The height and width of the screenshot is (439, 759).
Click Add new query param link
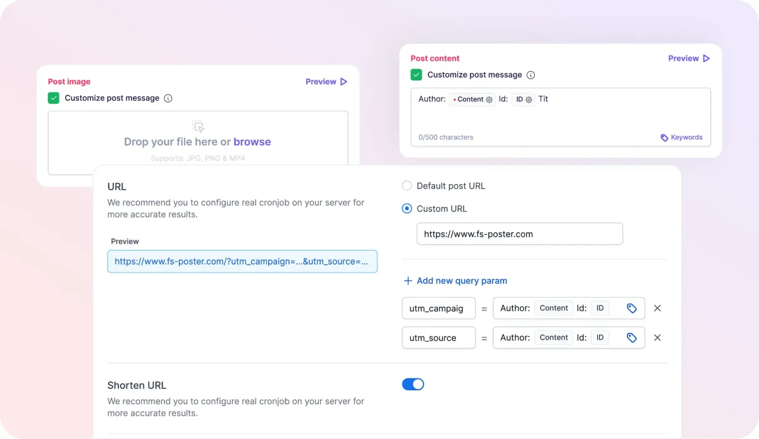point(462,281)
